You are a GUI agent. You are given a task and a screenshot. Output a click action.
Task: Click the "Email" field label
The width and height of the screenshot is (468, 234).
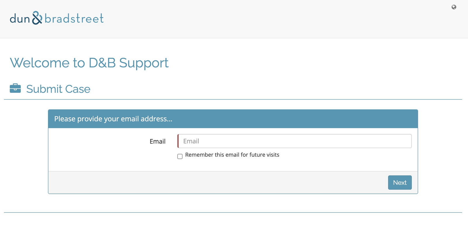click(x=157, y=142)
